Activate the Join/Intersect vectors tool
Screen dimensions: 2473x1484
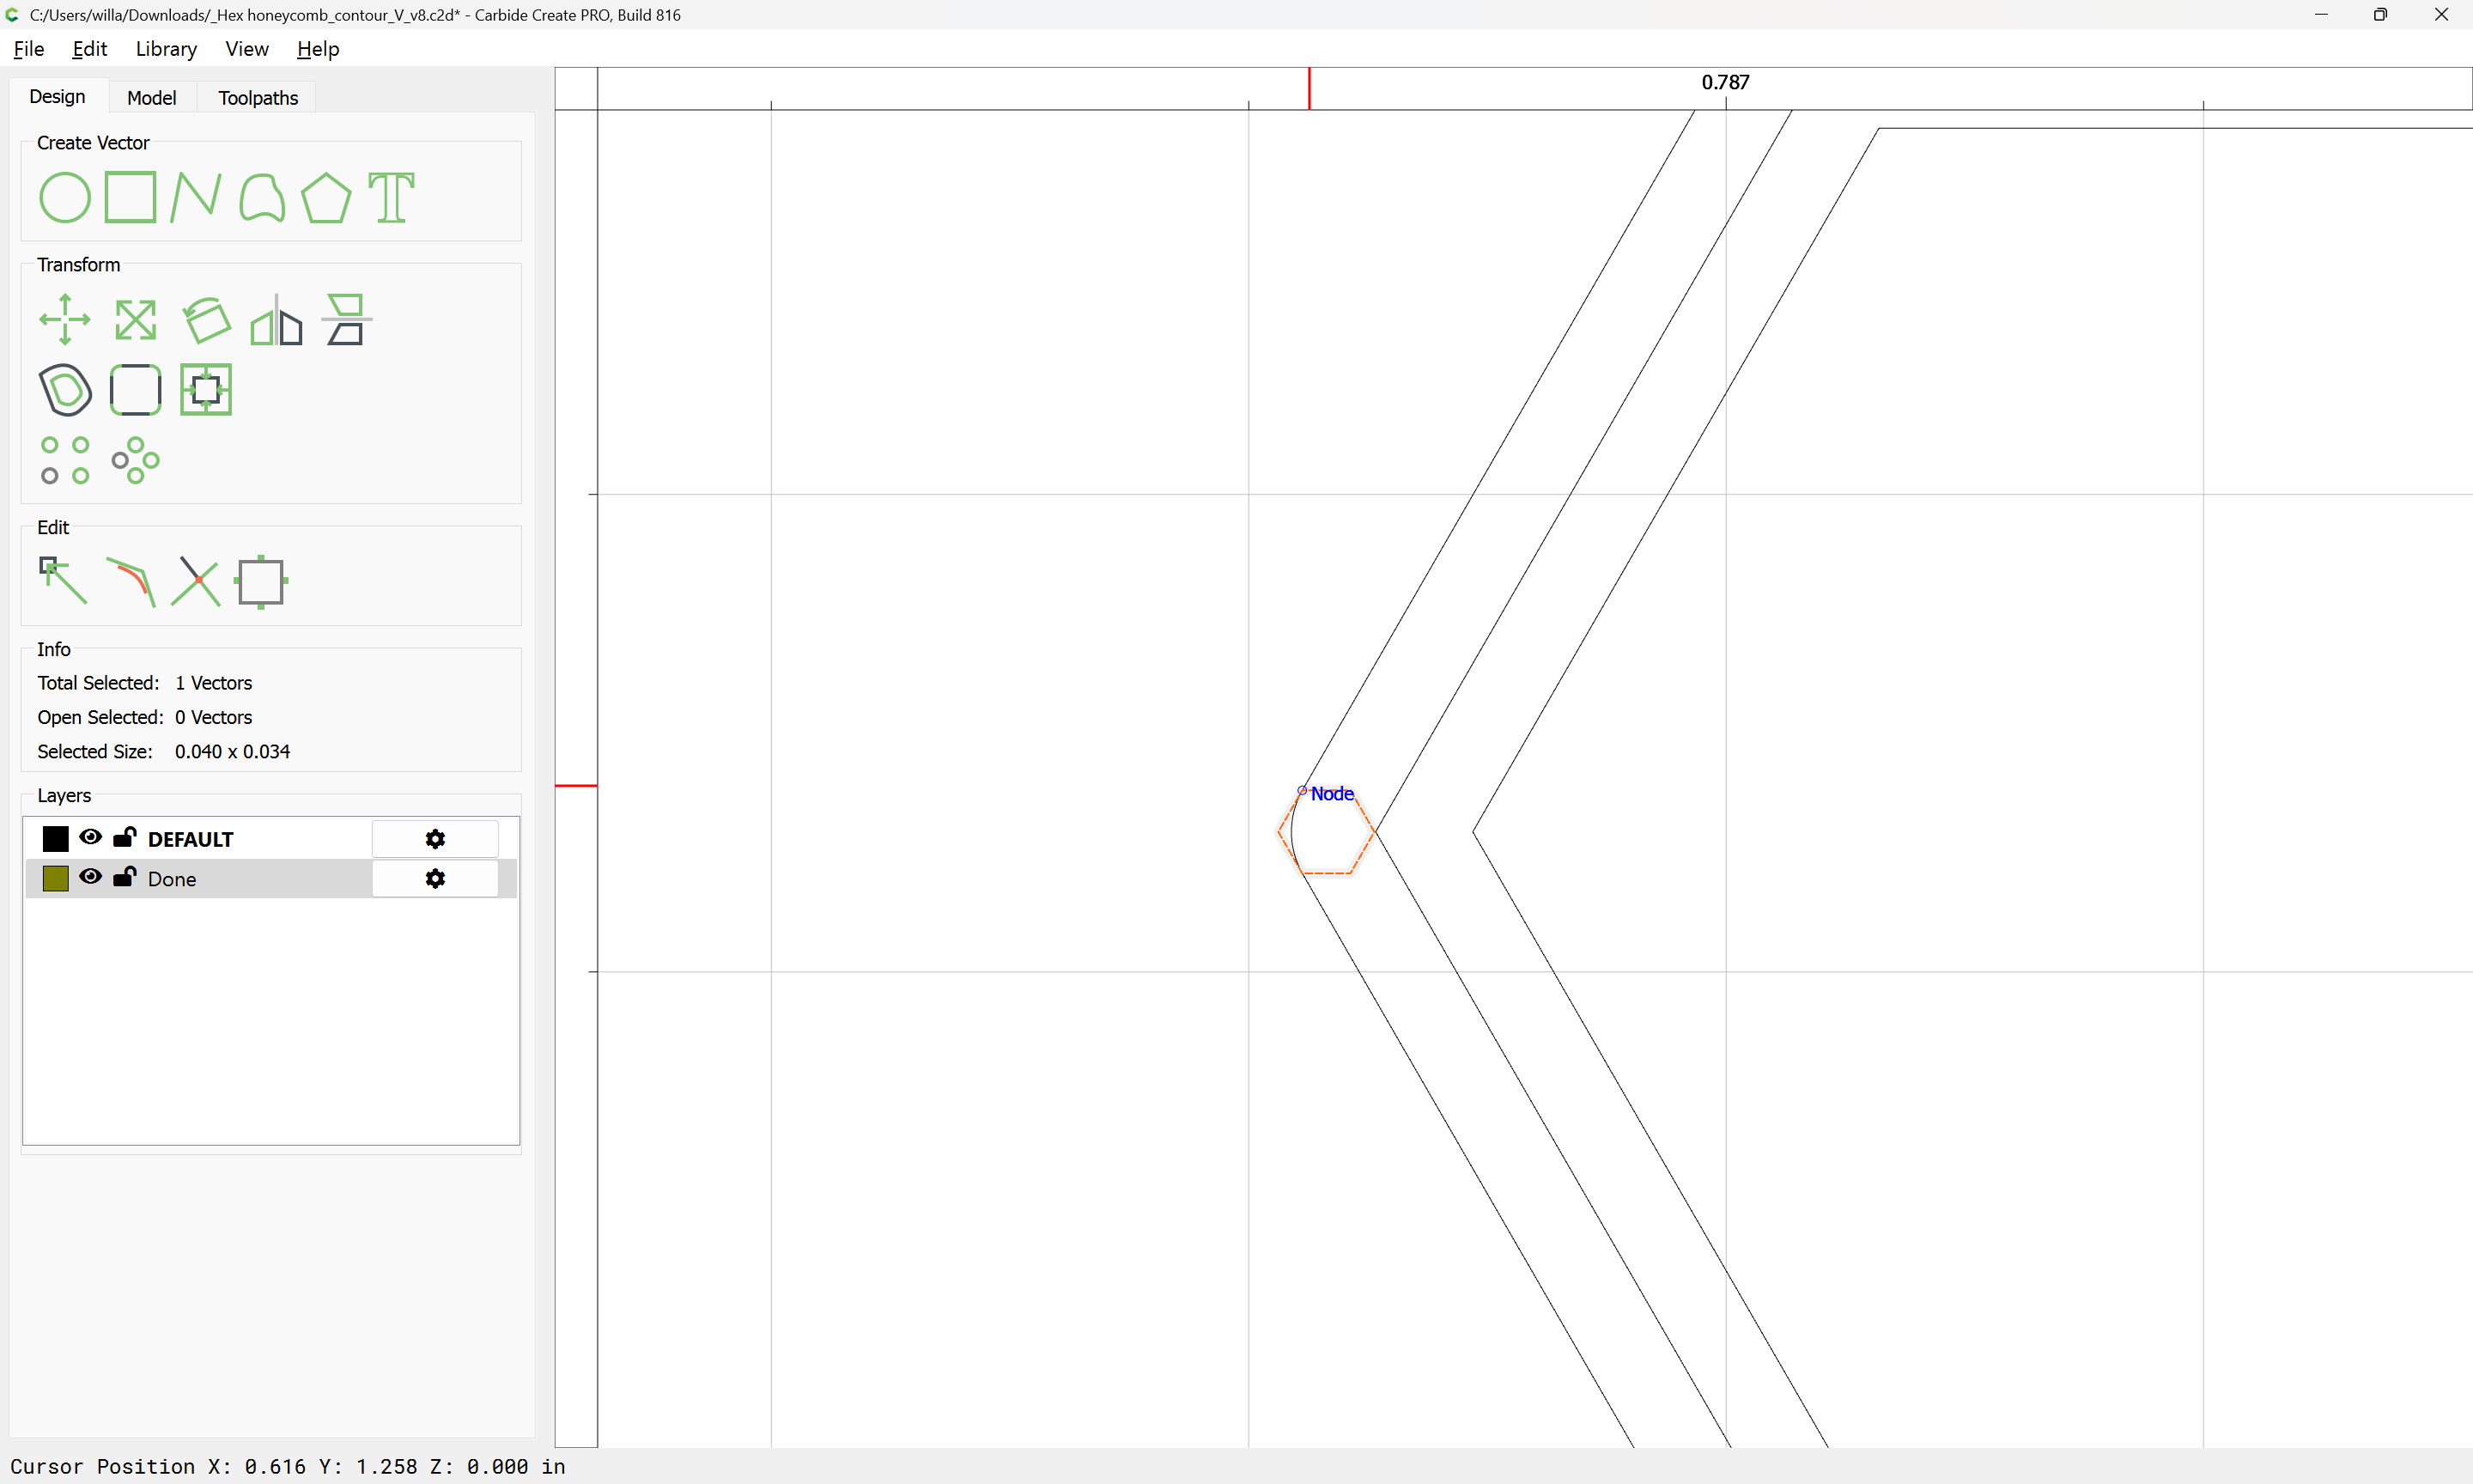[x=196, y=581]
